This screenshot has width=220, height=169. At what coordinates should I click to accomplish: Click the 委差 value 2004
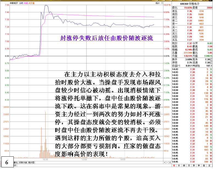[x=210, y=8]
